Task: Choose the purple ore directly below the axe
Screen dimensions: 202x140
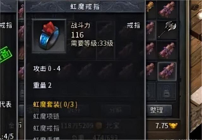Action: point(167,50)
